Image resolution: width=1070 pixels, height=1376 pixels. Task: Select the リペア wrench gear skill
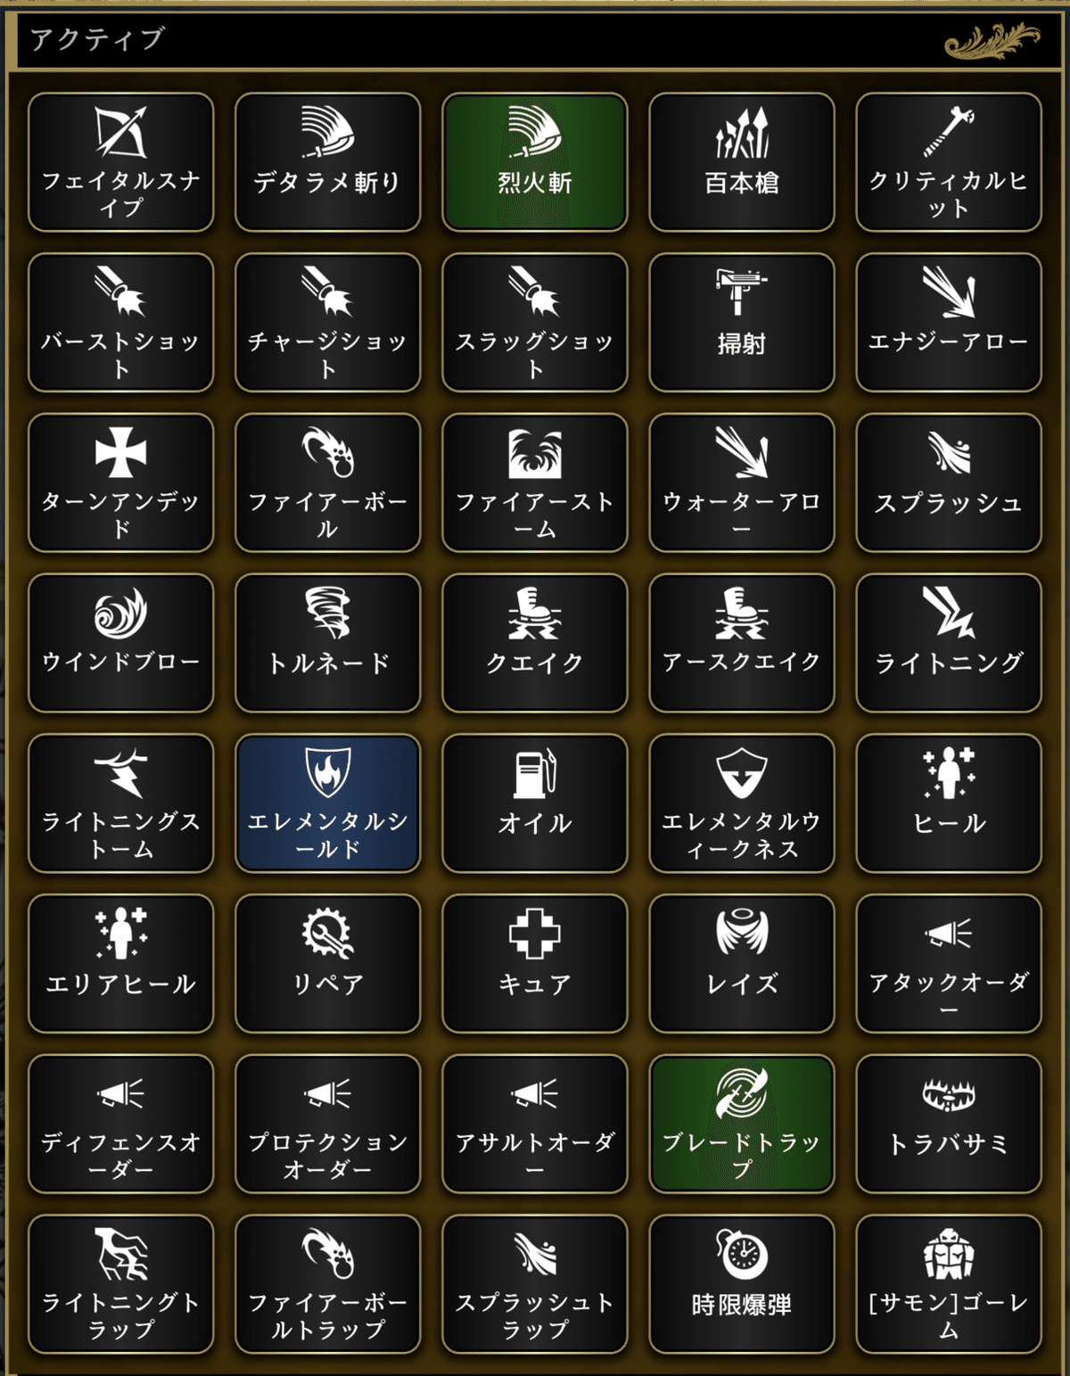point(327,963)
